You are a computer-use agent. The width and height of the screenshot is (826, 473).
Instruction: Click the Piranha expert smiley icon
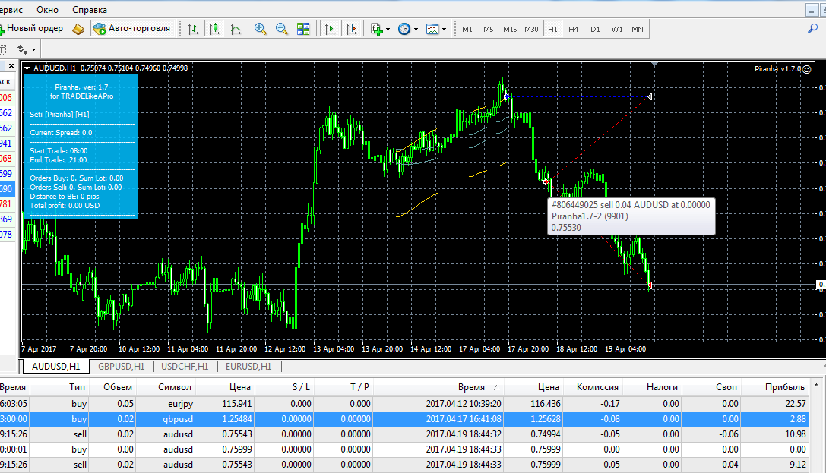point(806,69)
